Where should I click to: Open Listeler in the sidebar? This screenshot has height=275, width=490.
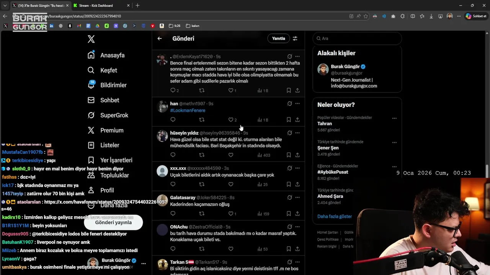(103, 145)
